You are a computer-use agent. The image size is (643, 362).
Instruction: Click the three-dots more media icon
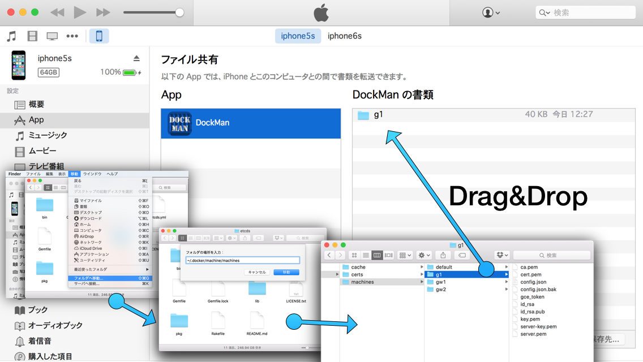[72, 36]
